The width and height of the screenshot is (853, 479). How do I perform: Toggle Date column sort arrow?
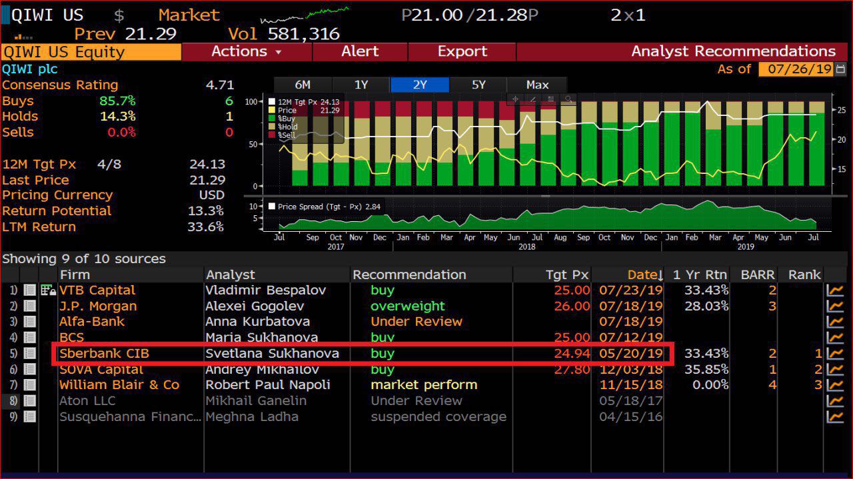[x=660, y=275]
